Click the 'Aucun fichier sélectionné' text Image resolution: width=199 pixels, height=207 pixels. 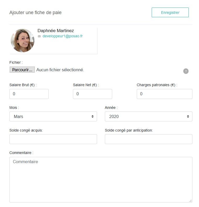[60, 70]
